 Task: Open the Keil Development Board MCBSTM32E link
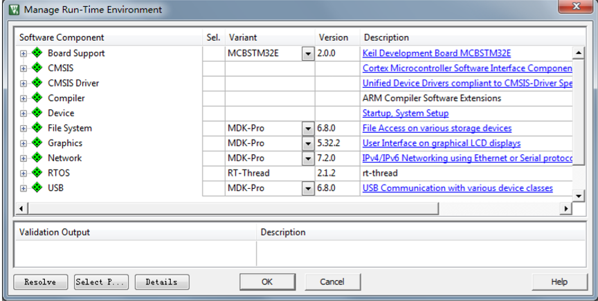point(437,53)
